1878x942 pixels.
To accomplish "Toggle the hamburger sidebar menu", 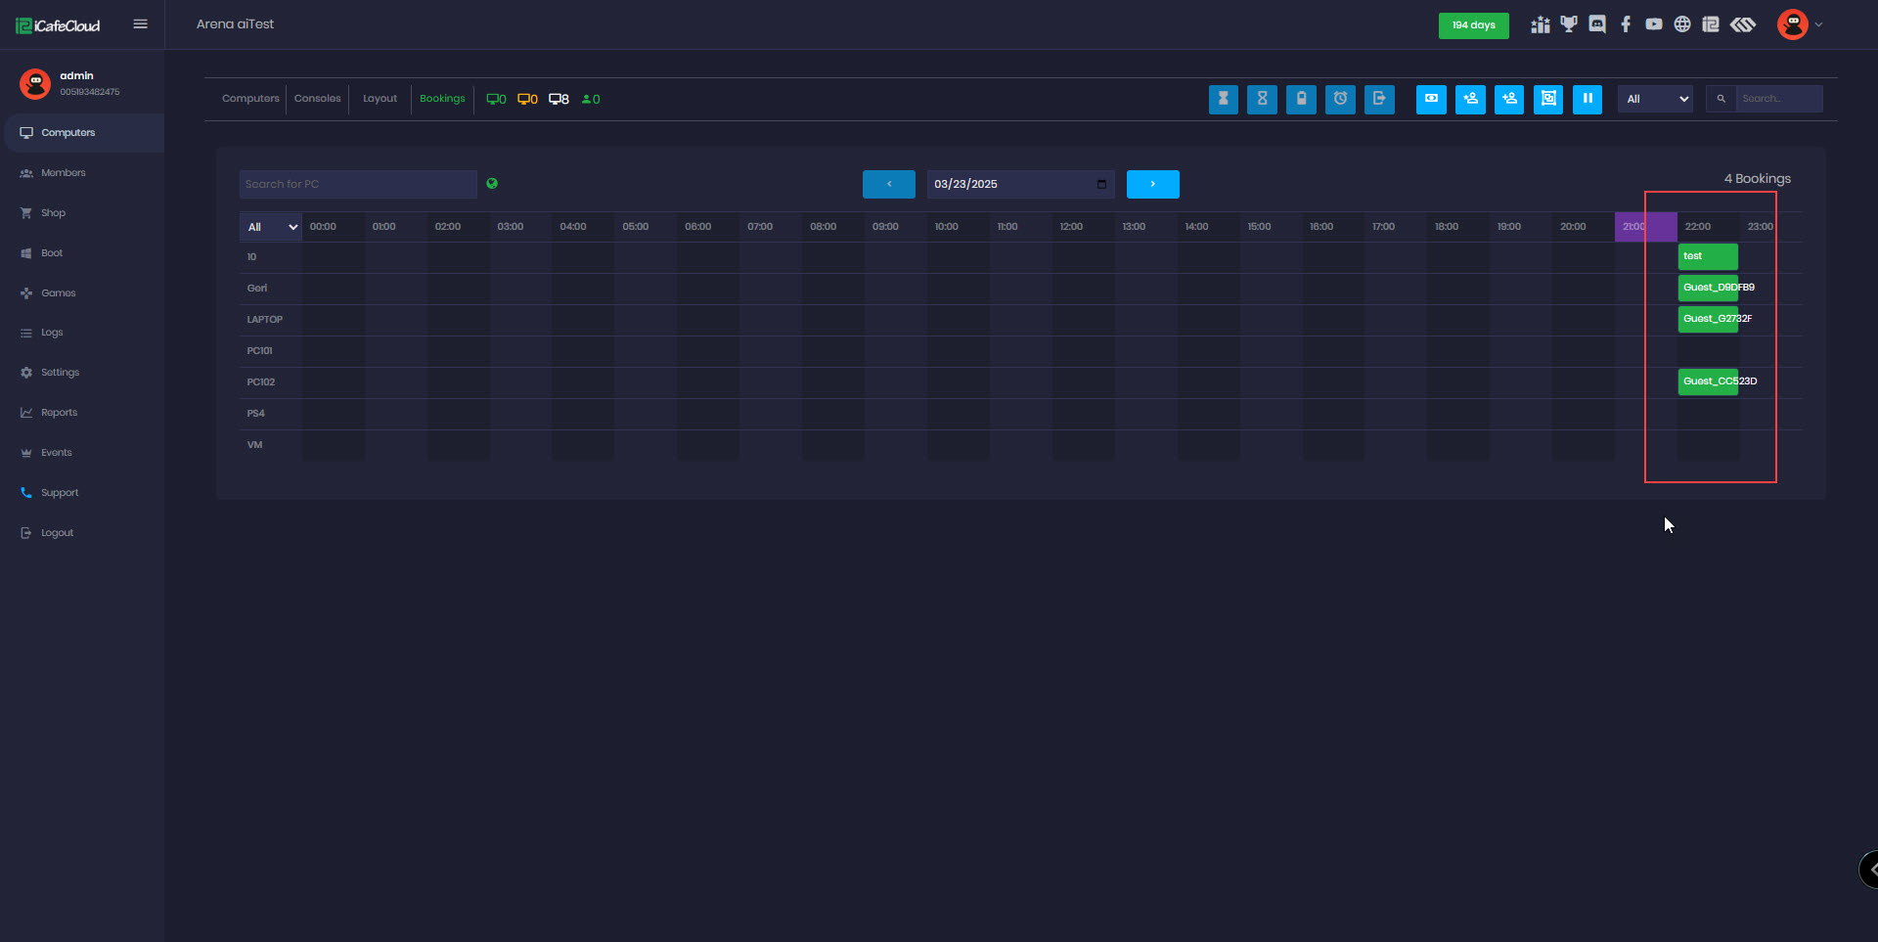I will coord(140,24).
